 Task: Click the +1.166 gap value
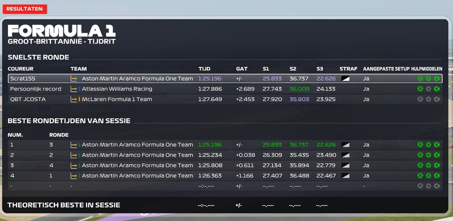245,175
